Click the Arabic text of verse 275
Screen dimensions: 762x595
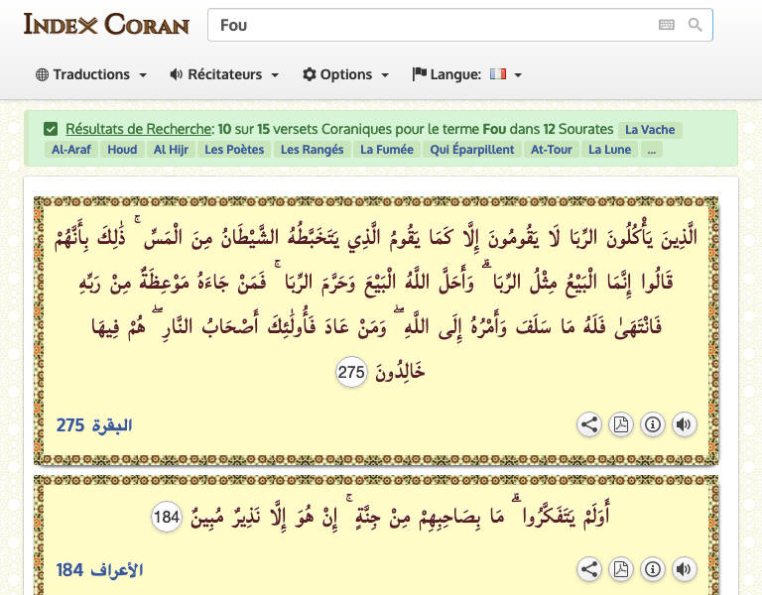click(x=376, y=303)
